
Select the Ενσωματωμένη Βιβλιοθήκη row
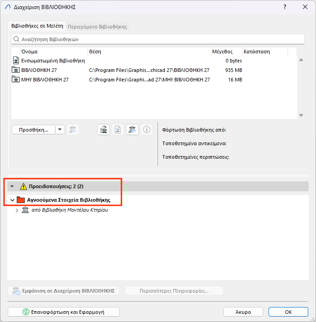tap(154, 61)
